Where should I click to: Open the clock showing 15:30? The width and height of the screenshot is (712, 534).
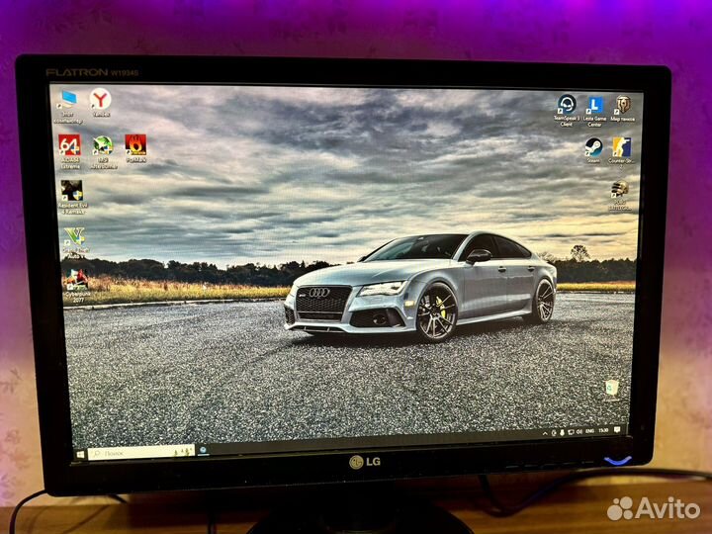coord(603,430)
